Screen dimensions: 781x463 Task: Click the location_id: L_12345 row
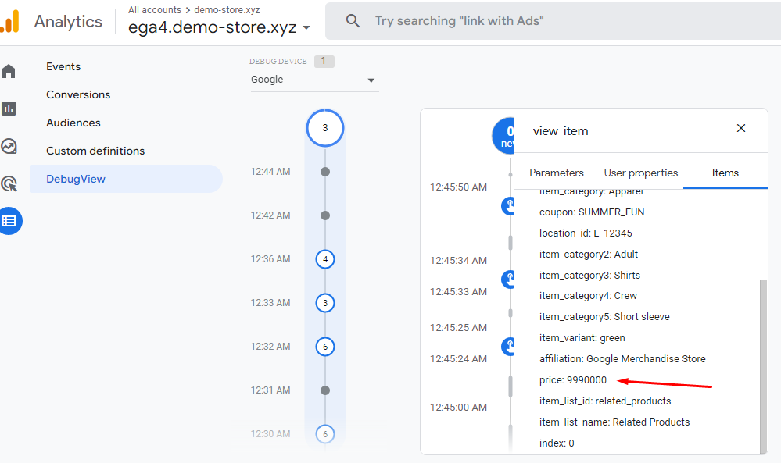[x=586, y=233]
